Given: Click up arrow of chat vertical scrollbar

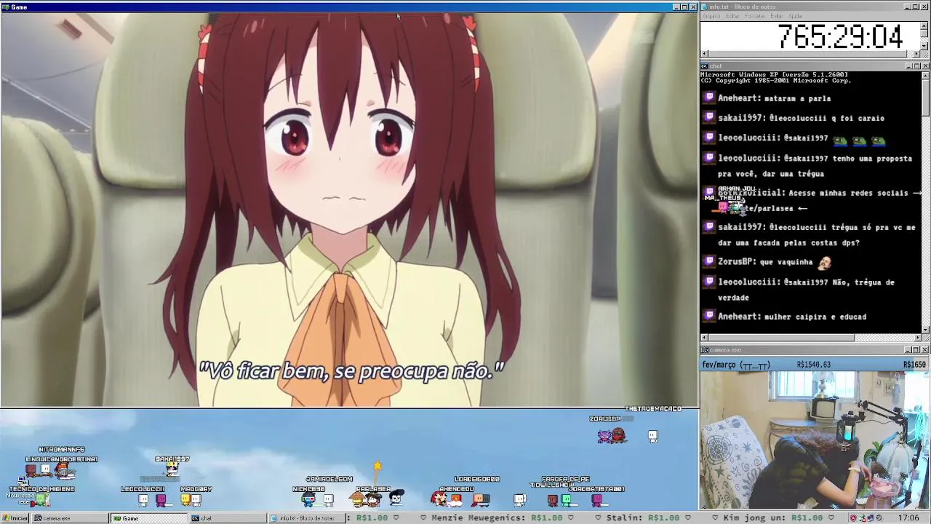Looking at the screenshot, I should (x=925, y=75).
